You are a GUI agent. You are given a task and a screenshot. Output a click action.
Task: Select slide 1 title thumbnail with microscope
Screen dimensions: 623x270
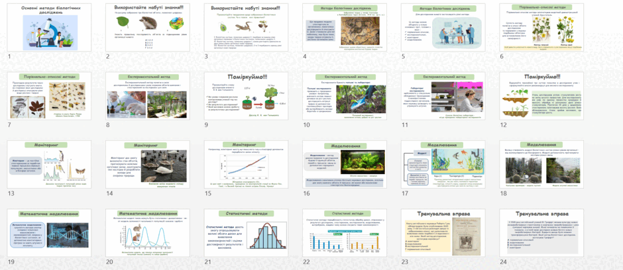coord(49,27)
